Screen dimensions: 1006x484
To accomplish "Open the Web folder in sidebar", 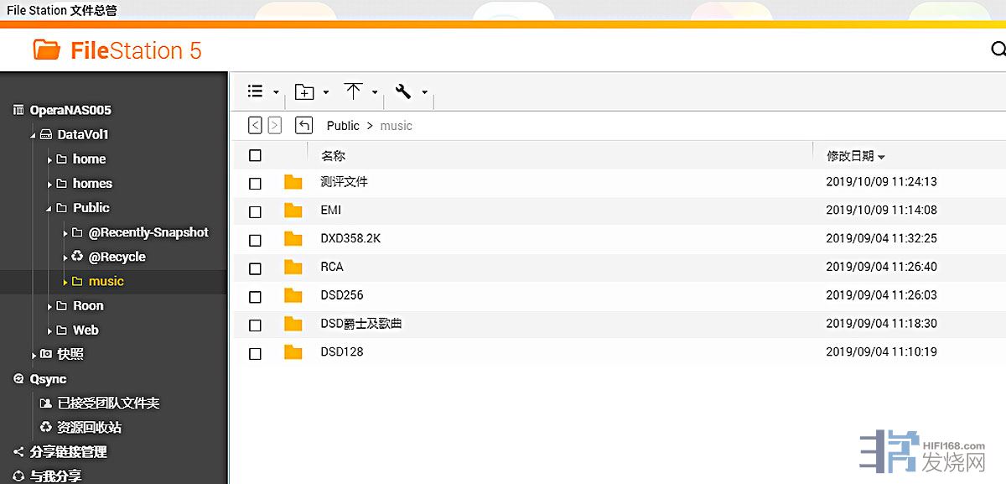I will pyautogui.click(x=86, y=330).
